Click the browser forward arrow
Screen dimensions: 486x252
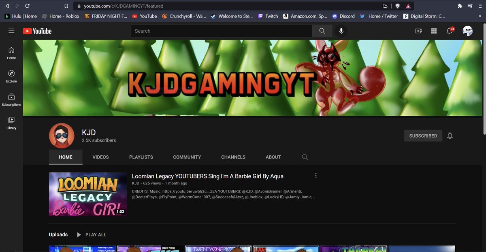(17, 6)
